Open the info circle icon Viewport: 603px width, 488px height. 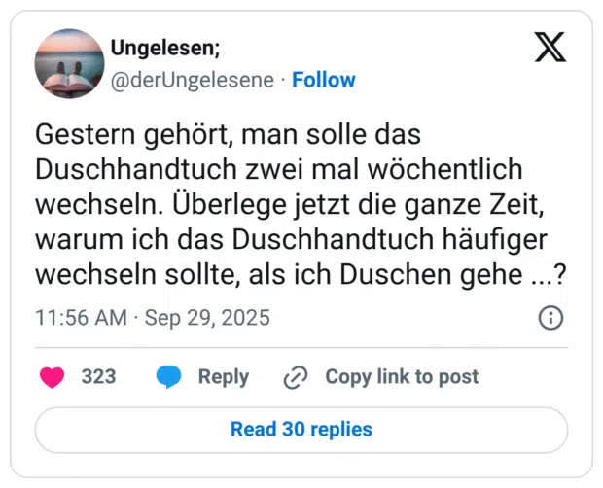click(550, 318)
